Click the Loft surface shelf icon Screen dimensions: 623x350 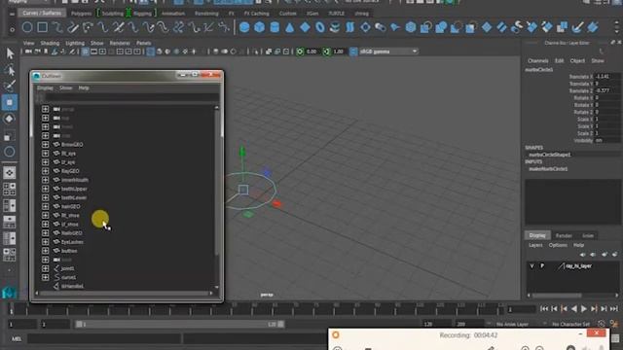coord(350,27)
